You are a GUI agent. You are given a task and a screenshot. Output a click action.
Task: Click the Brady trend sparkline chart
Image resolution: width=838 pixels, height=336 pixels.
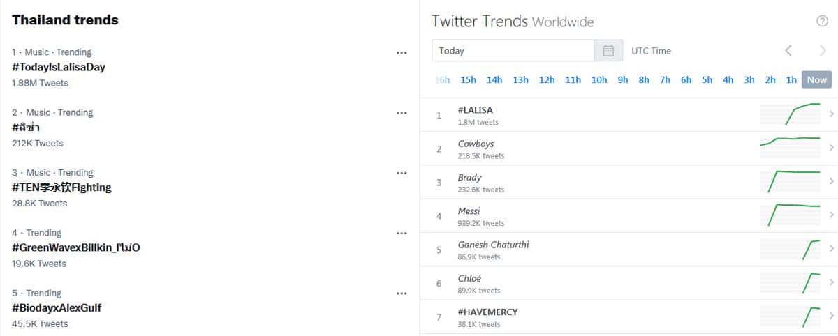(x=790, y=181)
